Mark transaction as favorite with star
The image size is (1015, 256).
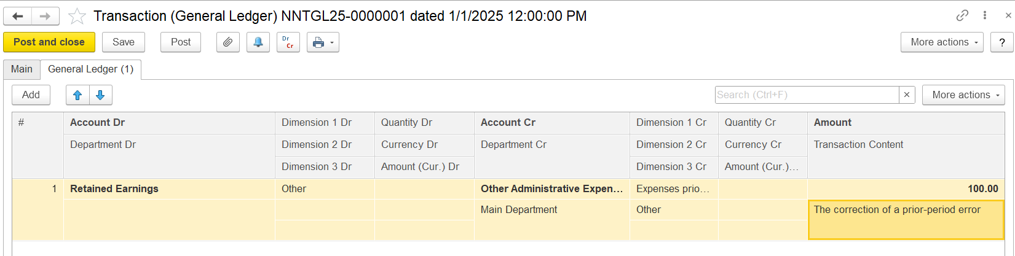[77, 16]
